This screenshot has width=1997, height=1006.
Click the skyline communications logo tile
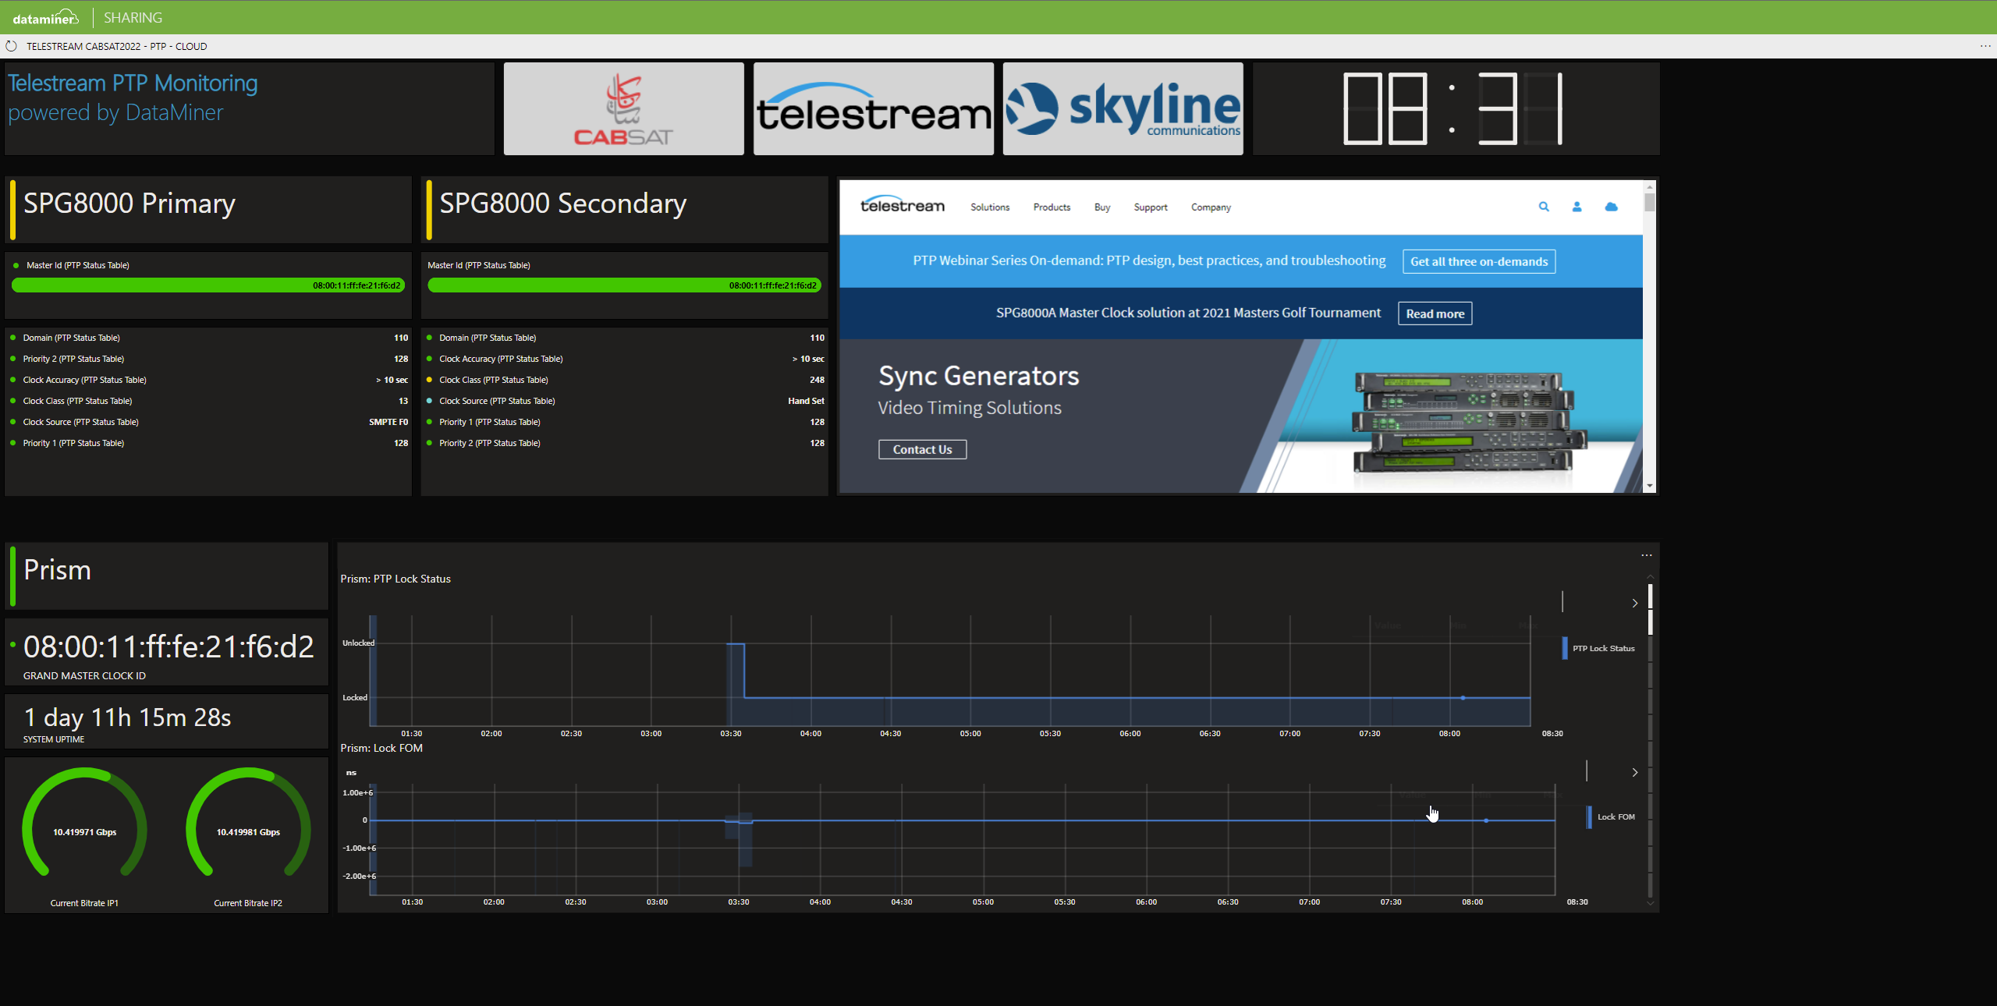[x=1123, y=109]
